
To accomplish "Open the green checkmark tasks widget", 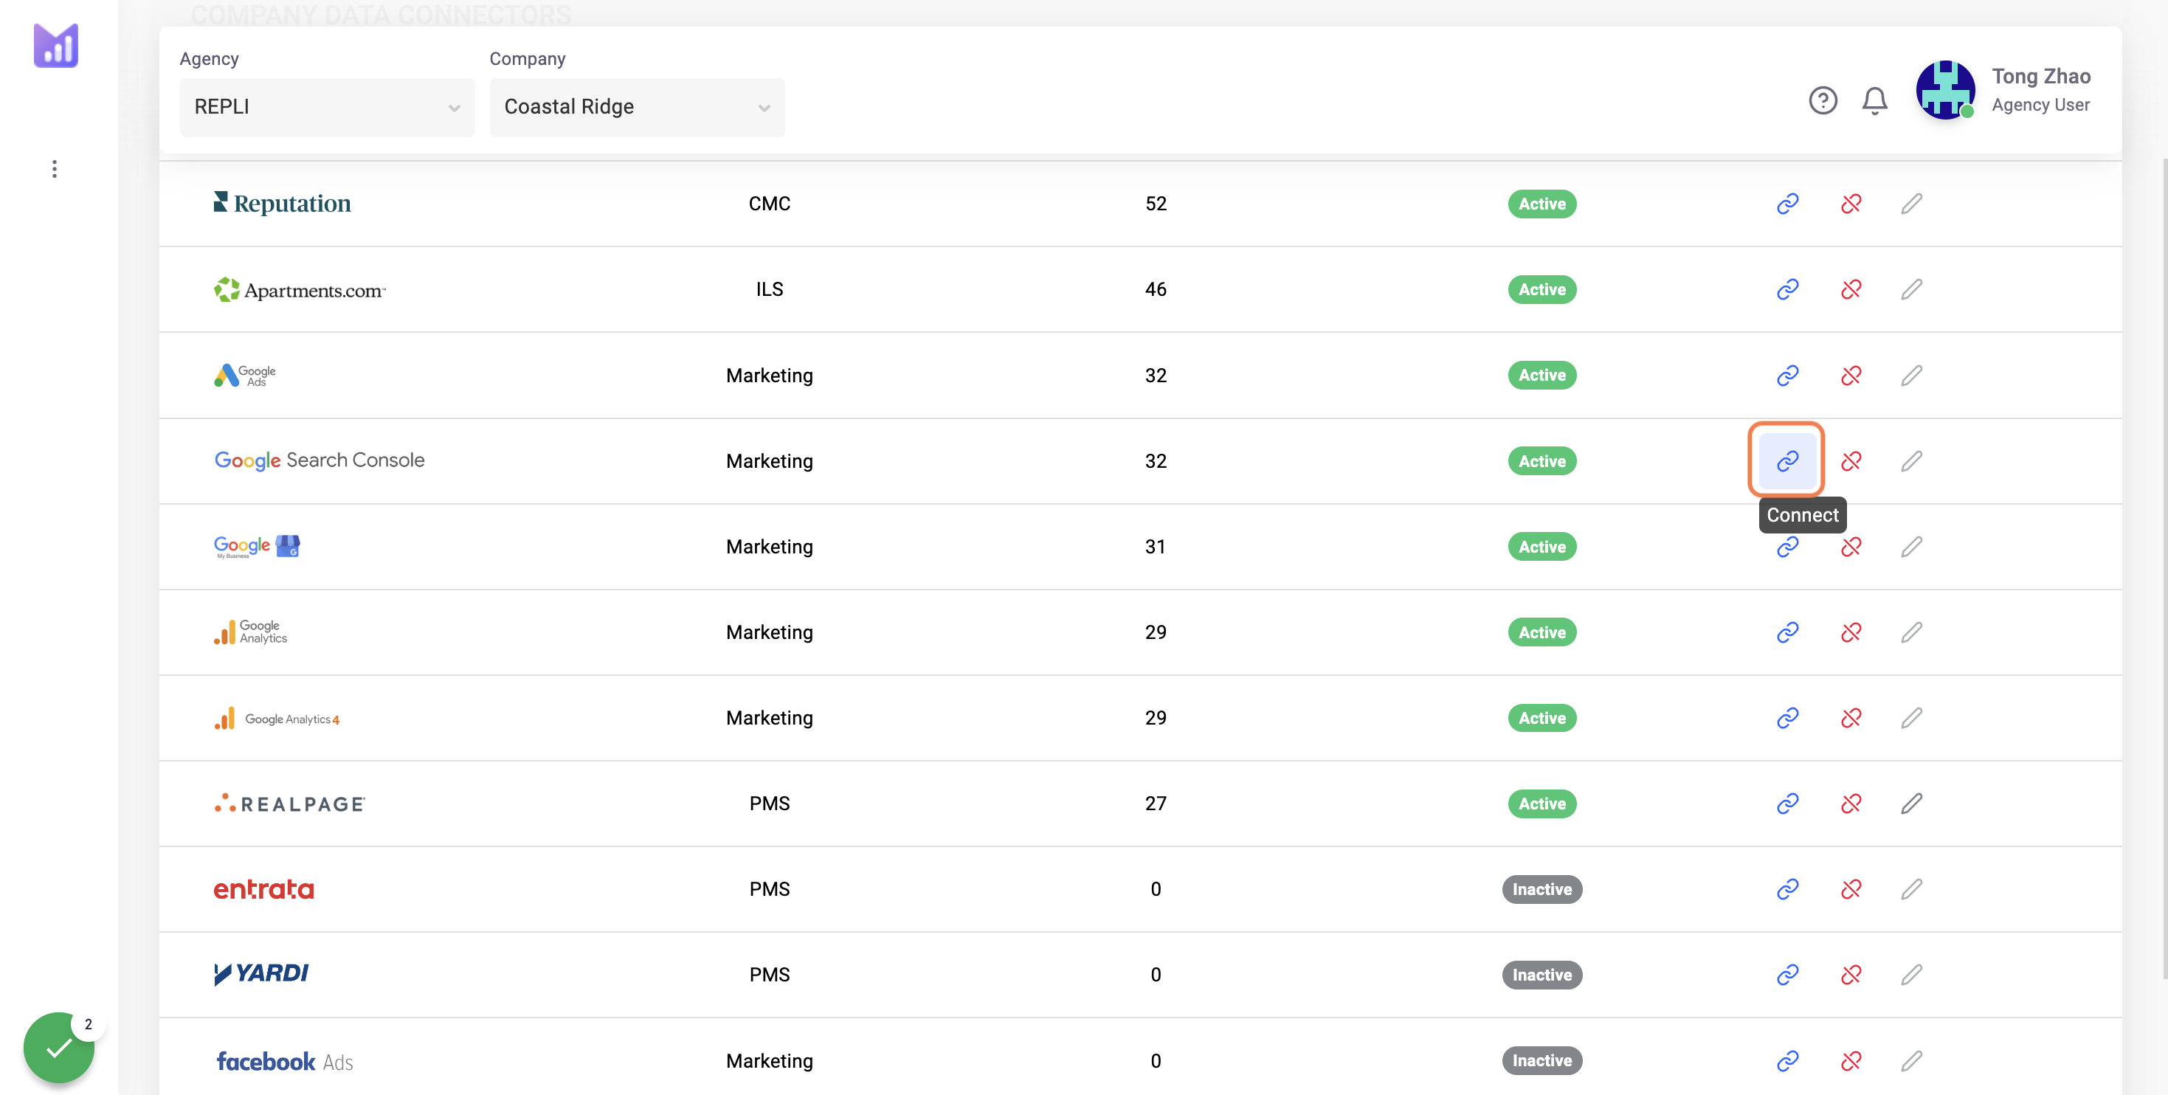I will pyautogui.click(x=59, y=1048).
